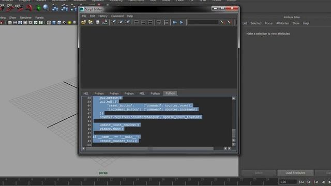Screen dimensions: 331x186
Task: Click the Execute All double-arrow icon
Action: click(x=175, y=22)
